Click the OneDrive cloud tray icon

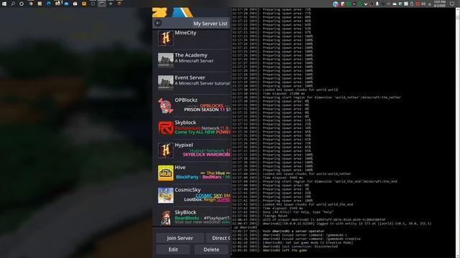pos(395,4)
